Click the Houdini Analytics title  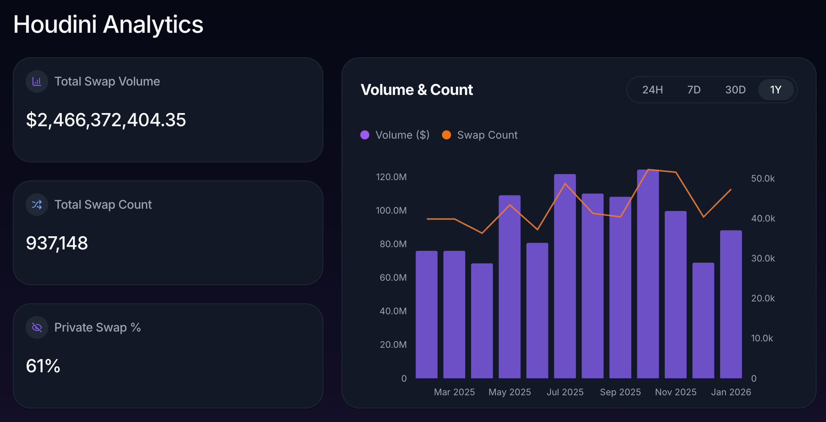(108, 24)
